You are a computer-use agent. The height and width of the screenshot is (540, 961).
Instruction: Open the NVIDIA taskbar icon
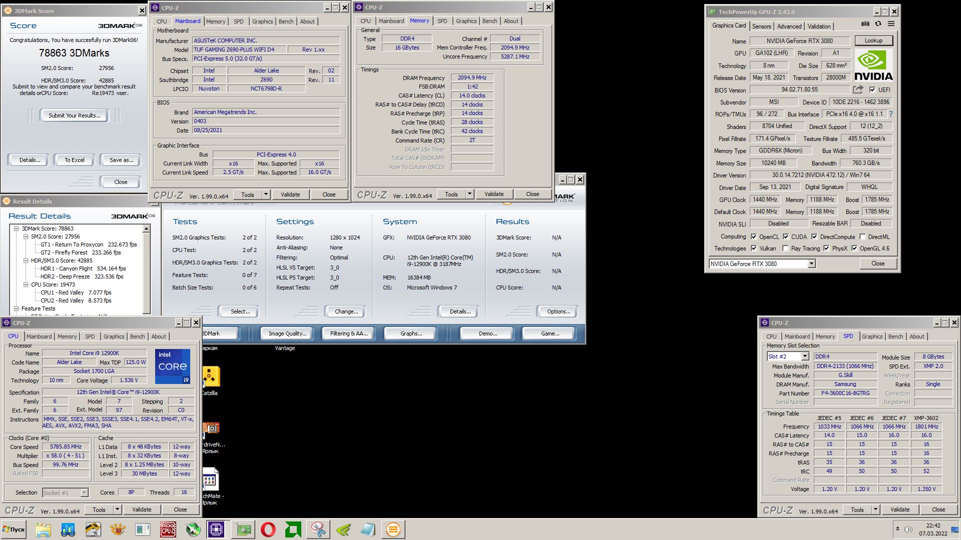pos(343,529)
